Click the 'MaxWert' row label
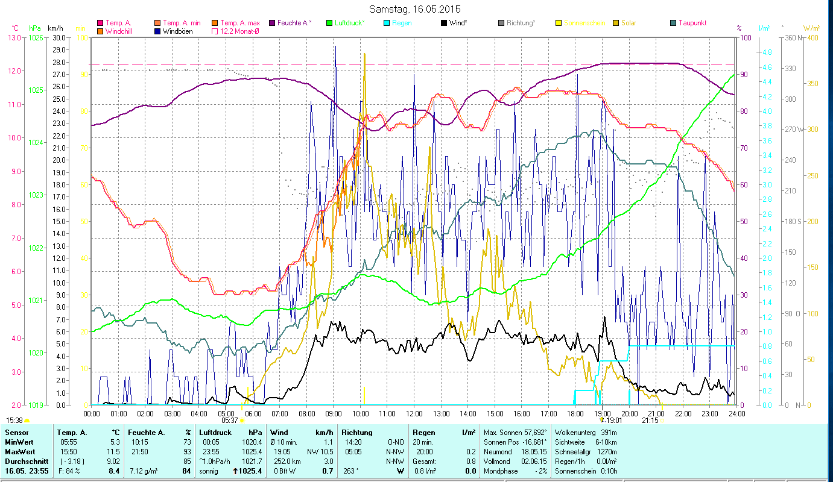The image size is (833, 482). 19,452
